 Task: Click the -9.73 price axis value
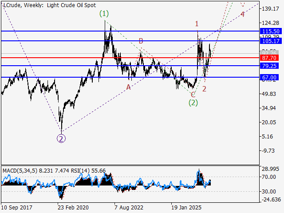268,151
